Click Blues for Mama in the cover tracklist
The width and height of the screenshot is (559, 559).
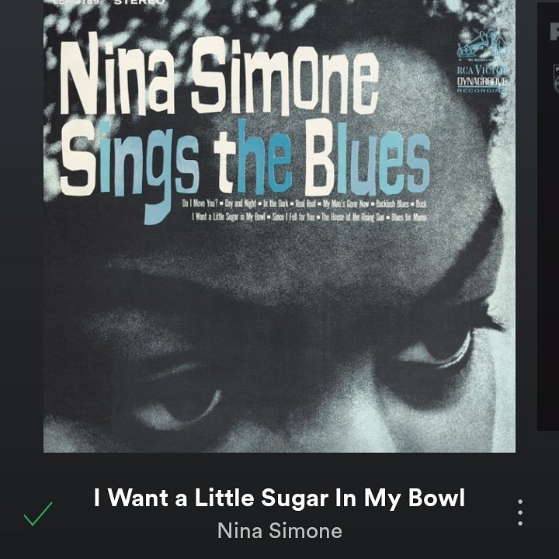point(409,217)
